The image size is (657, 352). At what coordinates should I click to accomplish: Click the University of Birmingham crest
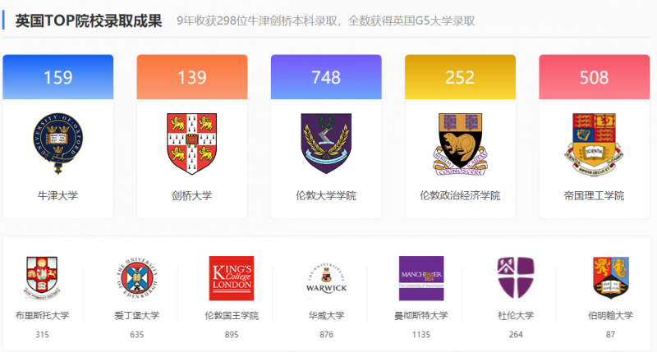pyautogui.click(x=610, y=277)
